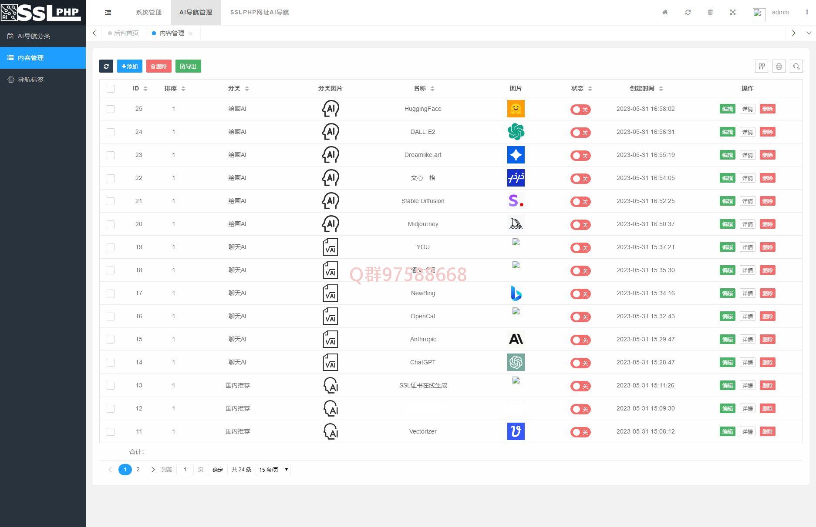
Task: Click the print table icon
Action: click(779, 66)
